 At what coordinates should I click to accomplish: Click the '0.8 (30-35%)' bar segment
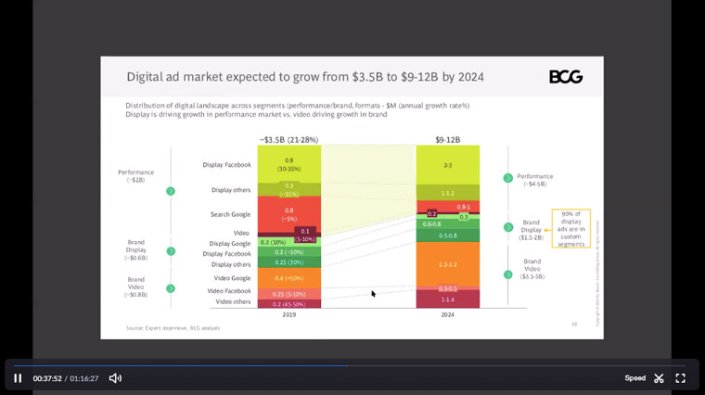289,164
